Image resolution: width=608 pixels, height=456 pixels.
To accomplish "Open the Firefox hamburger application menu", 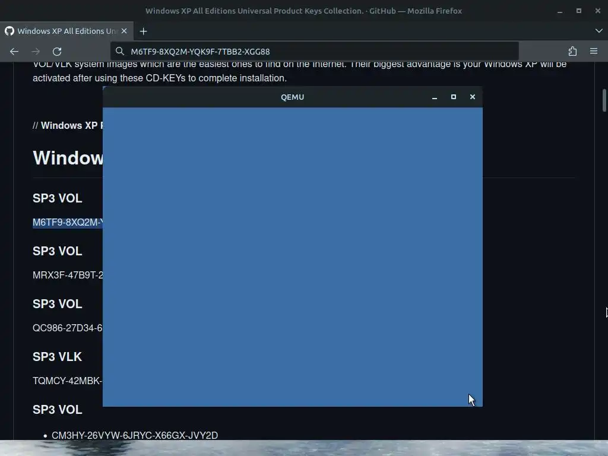I will pos(594,51).
